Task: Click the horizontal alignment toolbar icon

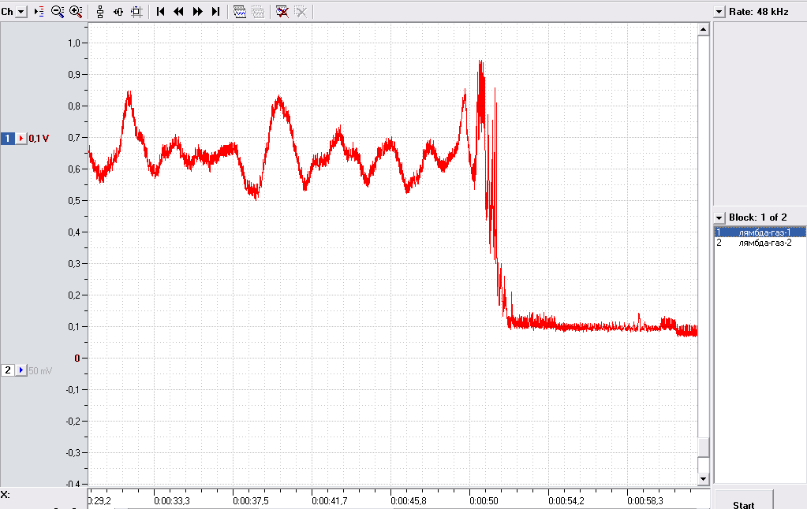Action: [x=118, y=11]
